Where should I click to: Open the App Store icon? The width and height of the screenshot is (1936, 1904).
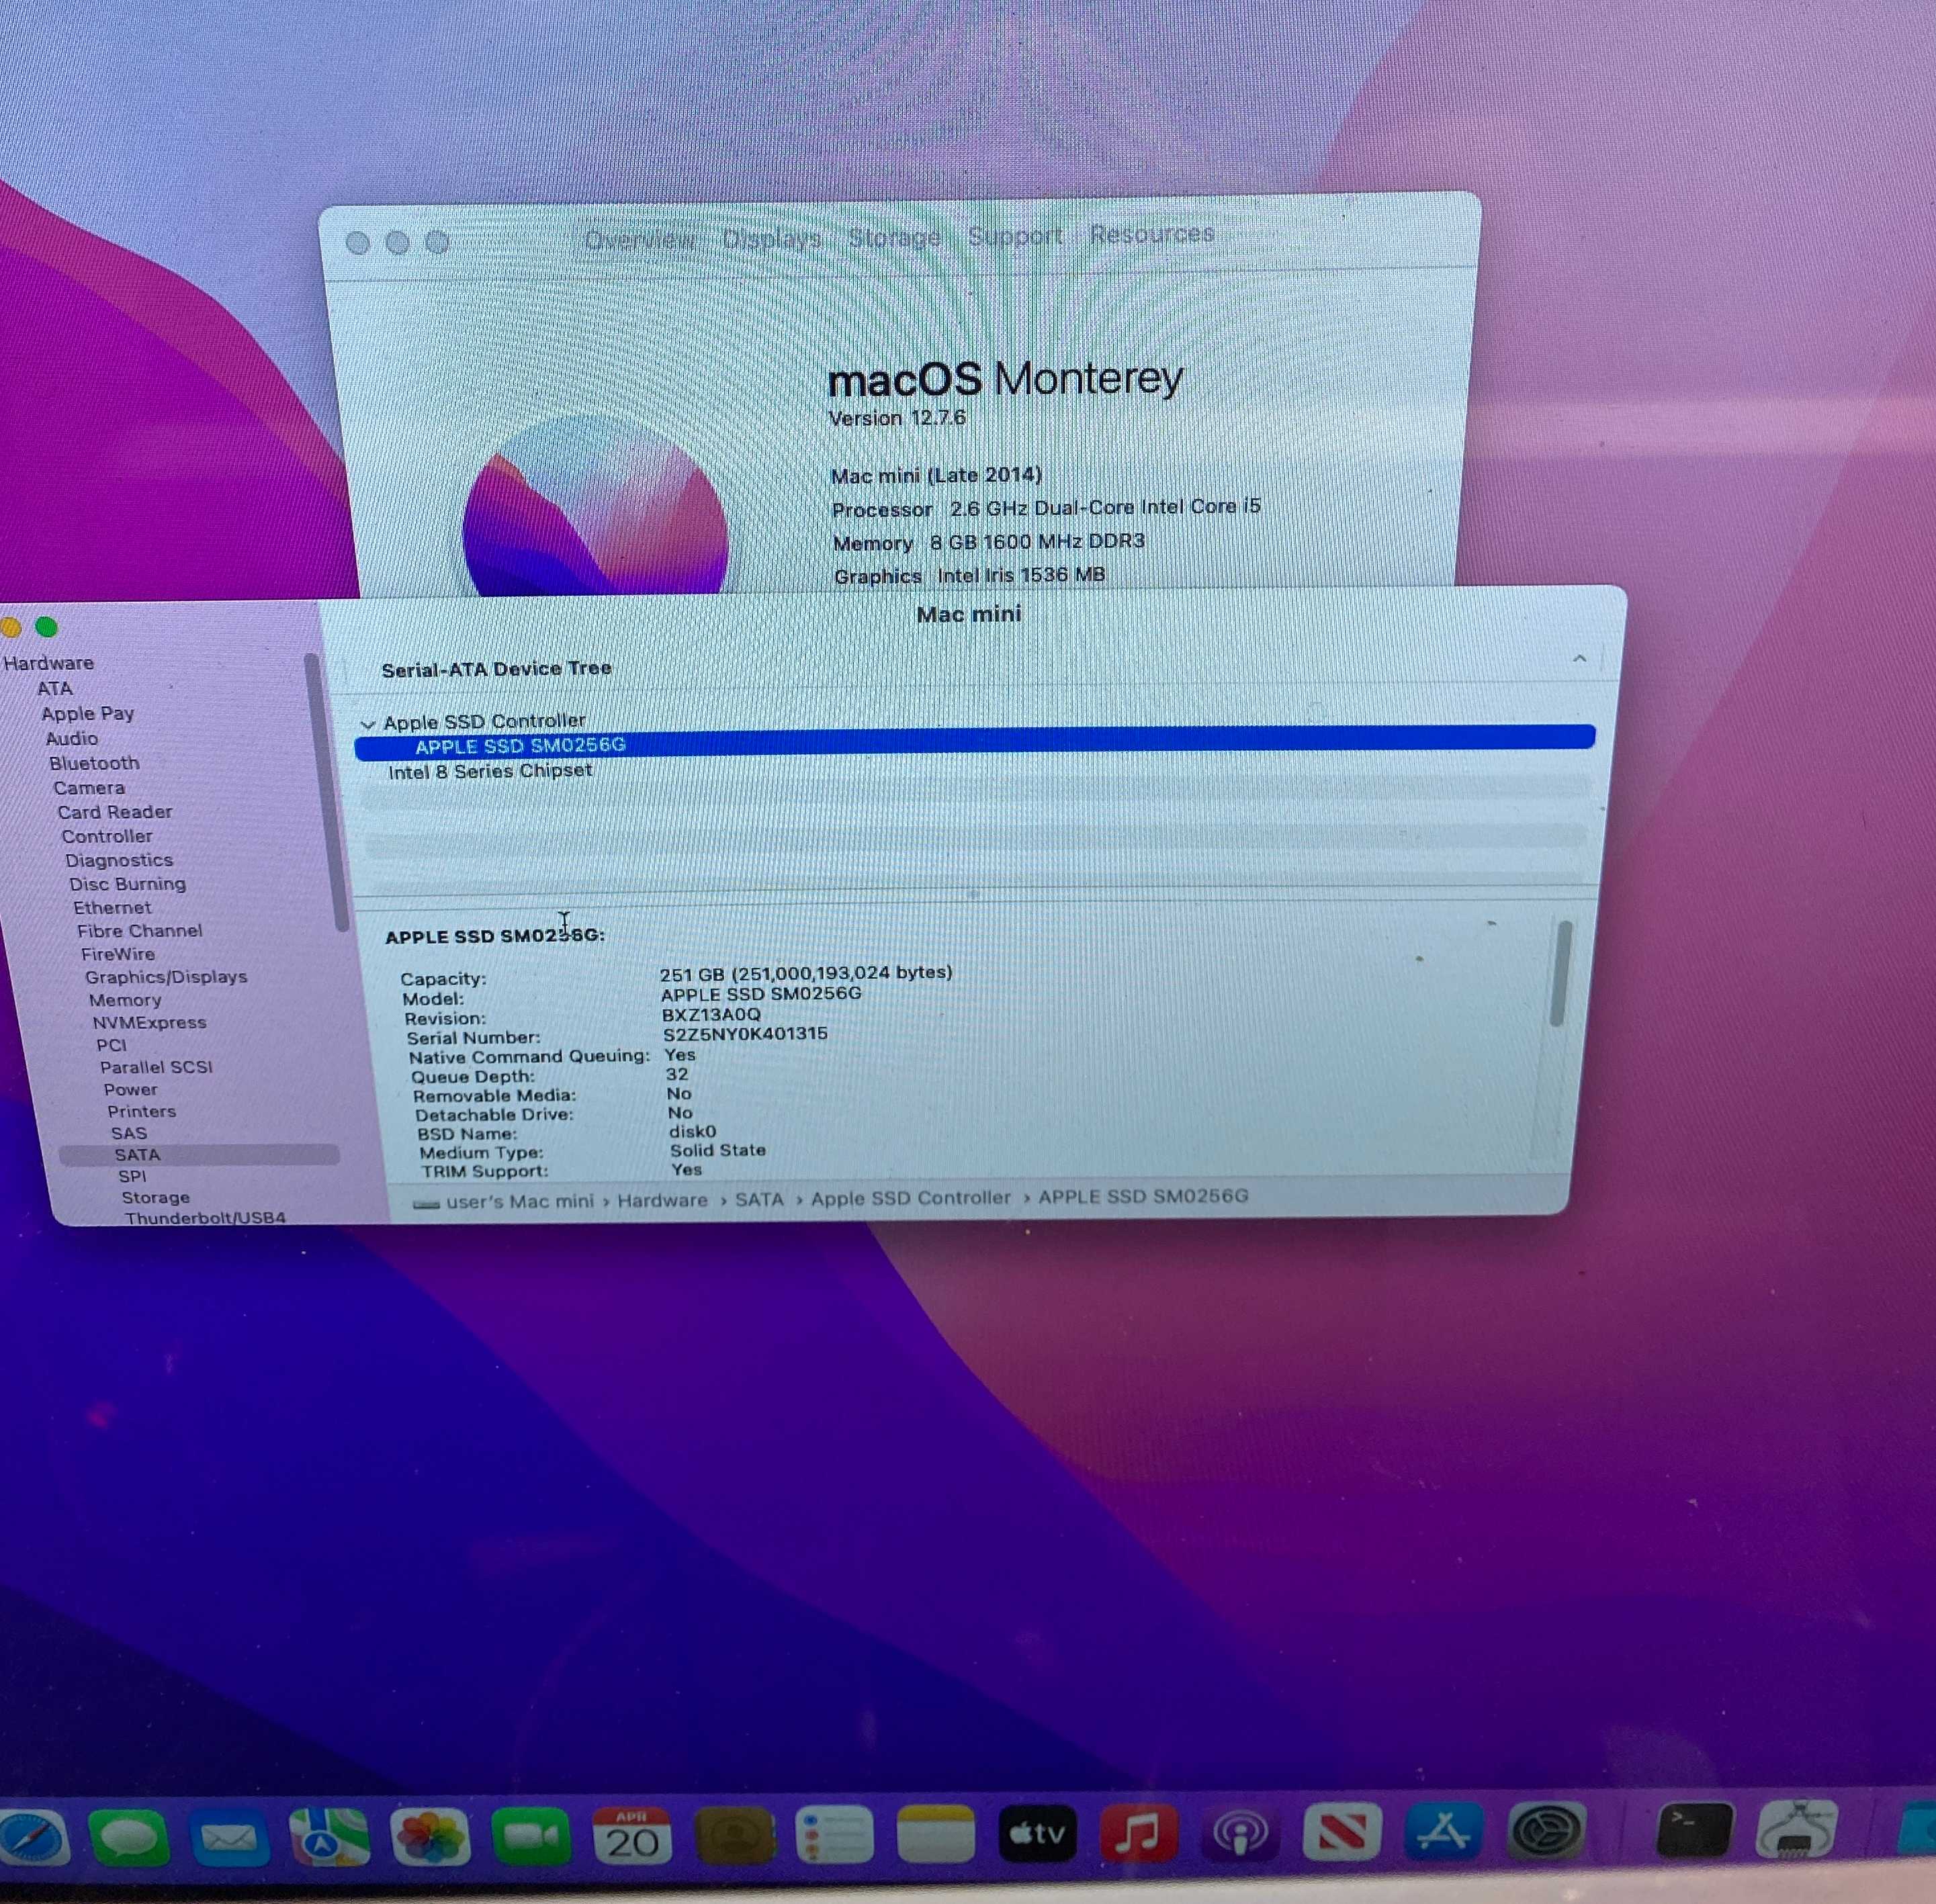click(1442, 1831)
